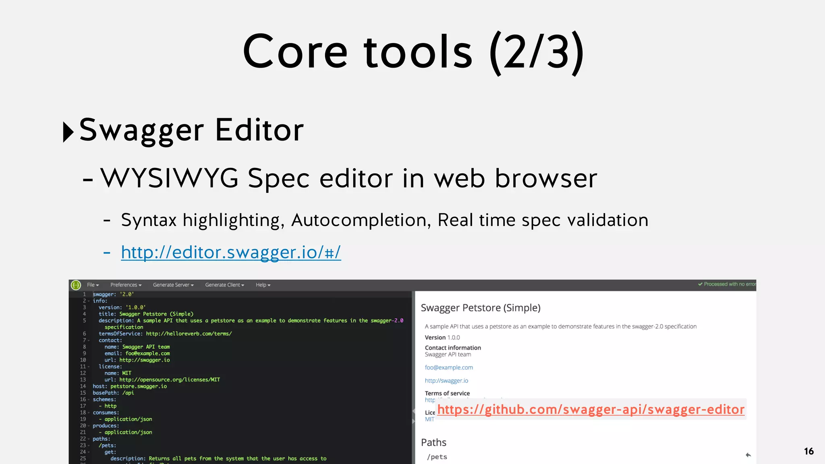Viewport: 825px width, 464px height.
Task: Place cursor on swagger '2.0' code line
Action: pos(113,294)
